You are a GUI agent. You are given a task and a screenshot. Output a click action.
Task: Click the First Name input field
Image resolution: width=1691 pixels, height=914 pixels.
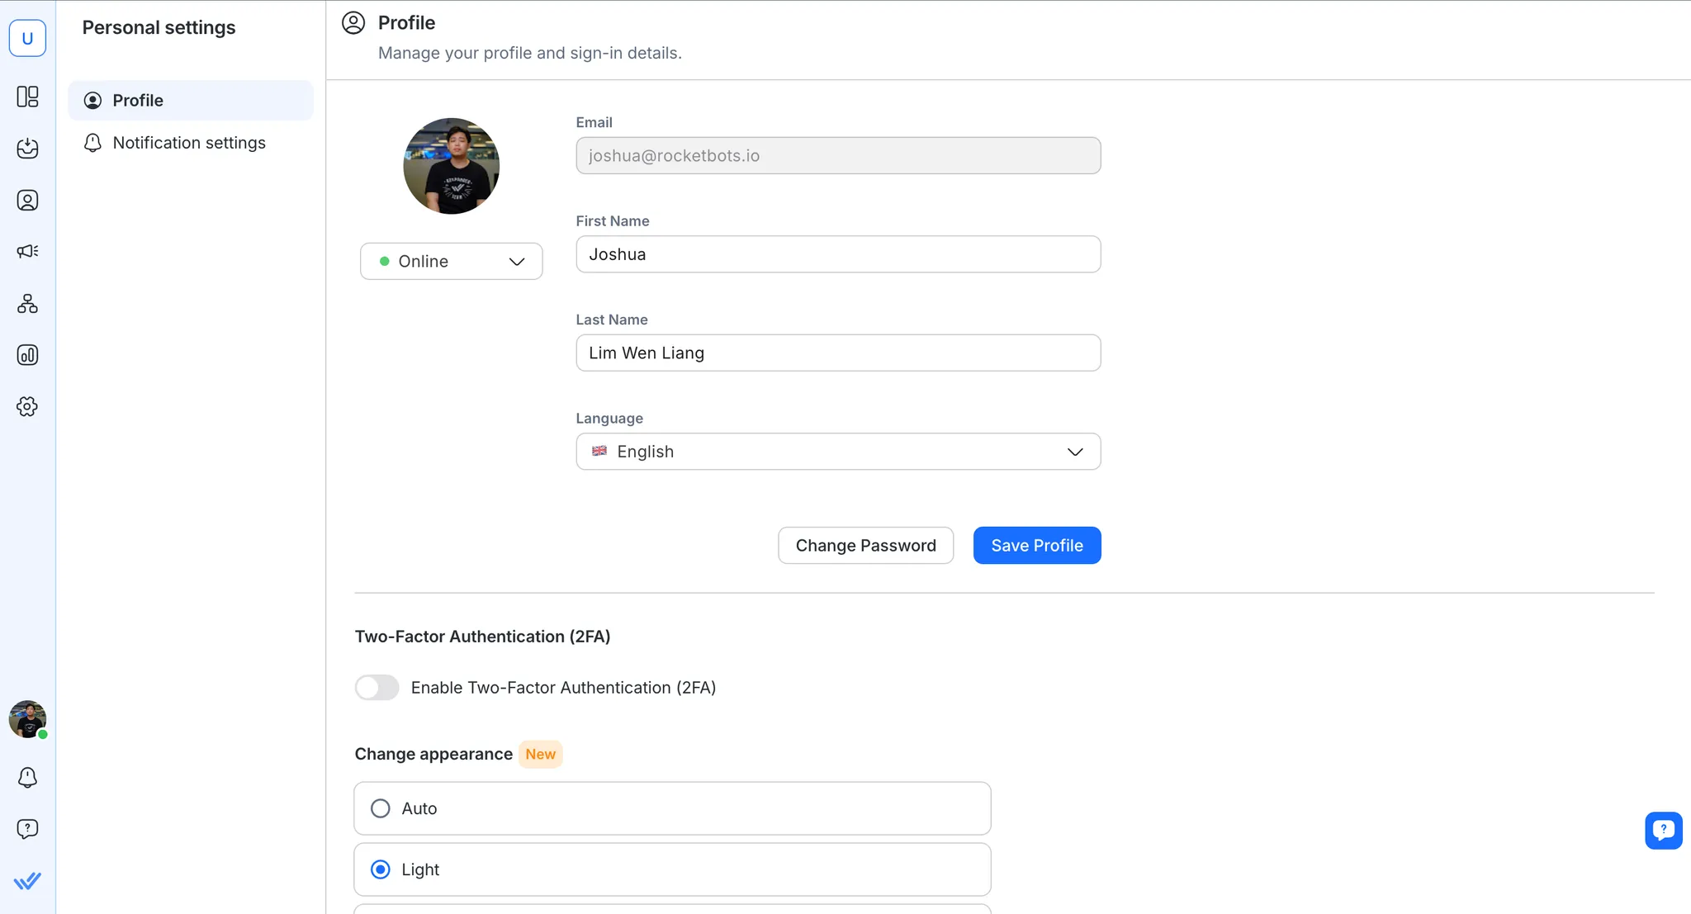(837, 254)
